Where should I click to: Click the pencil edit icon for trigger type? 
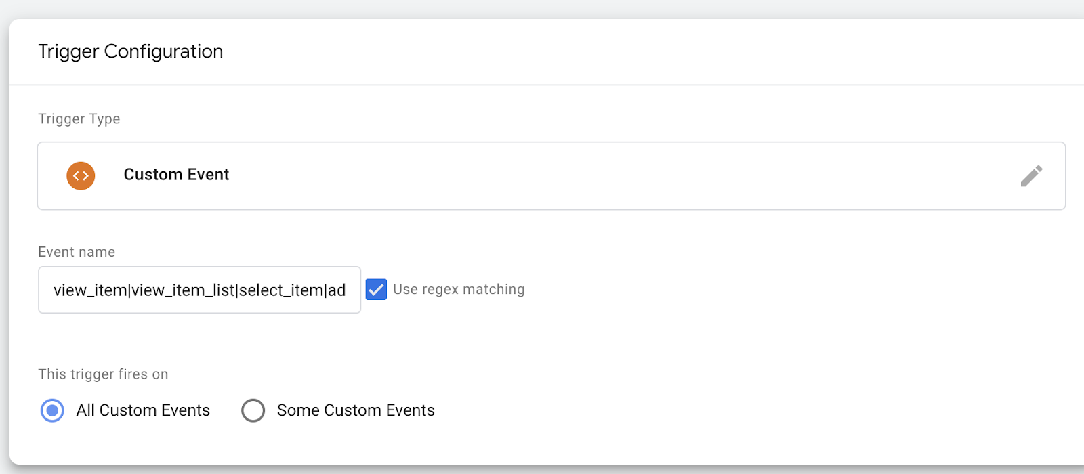pyautogui.click(x=1031, y=176)
